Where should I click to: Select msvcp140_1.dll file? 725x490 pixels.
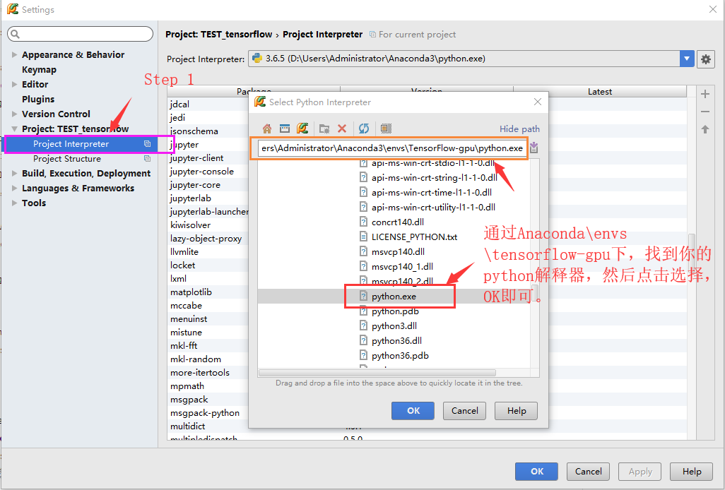tap(402, 266)
